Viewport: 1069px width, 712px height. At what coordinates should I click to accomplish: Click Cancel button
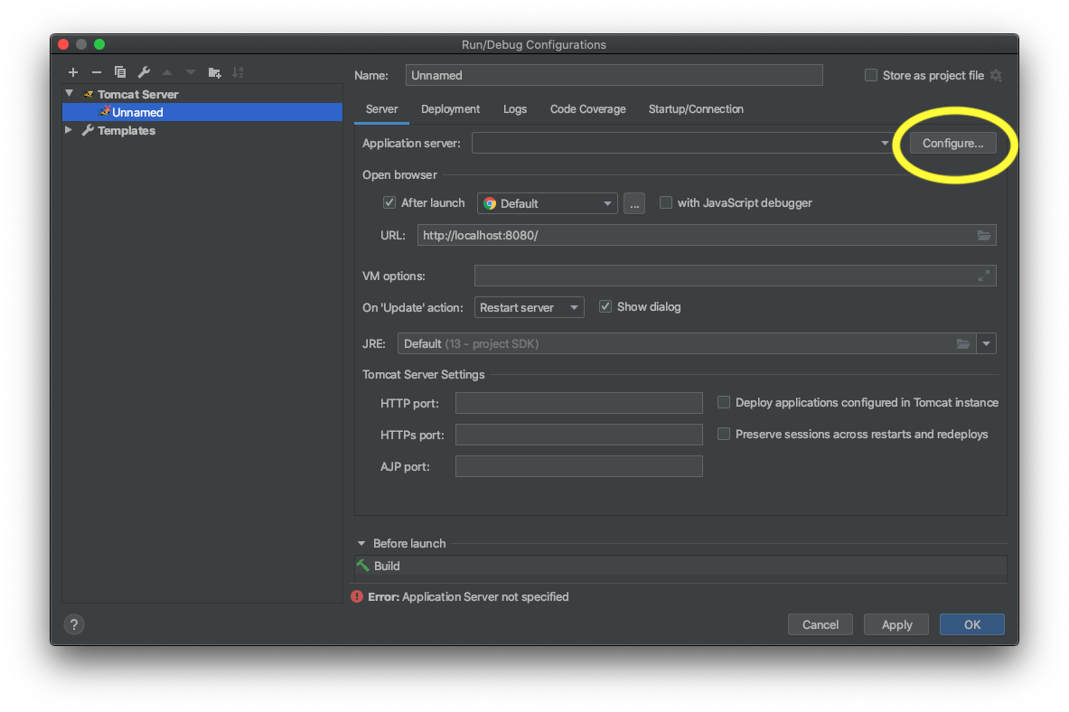(x=821, y=624)
